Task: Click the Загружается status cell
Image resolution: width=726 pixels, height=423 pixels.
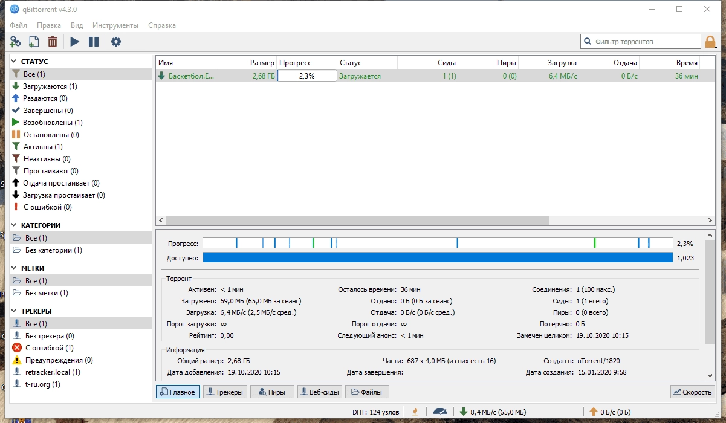Action: [x=367, y=76]
